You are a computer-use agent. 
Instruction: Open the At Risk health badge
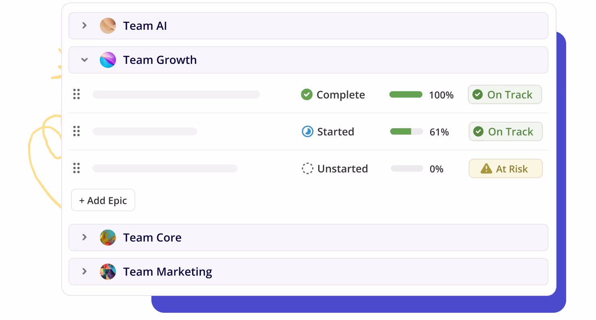coord(506,168)
